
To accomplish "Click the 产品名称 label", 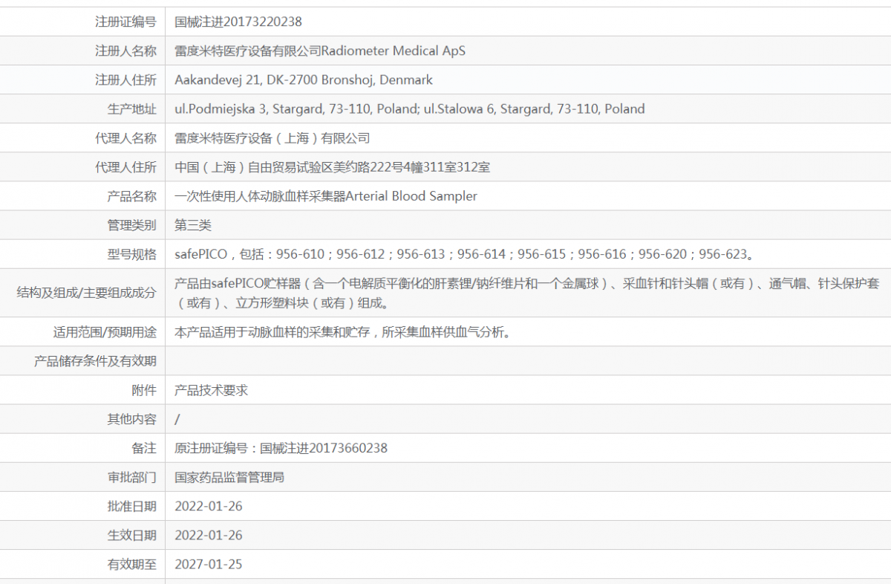I will click(x=132, y=196).
